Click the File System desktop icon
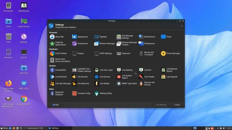Viewport: 232px width, 130px height. point(8,7)
